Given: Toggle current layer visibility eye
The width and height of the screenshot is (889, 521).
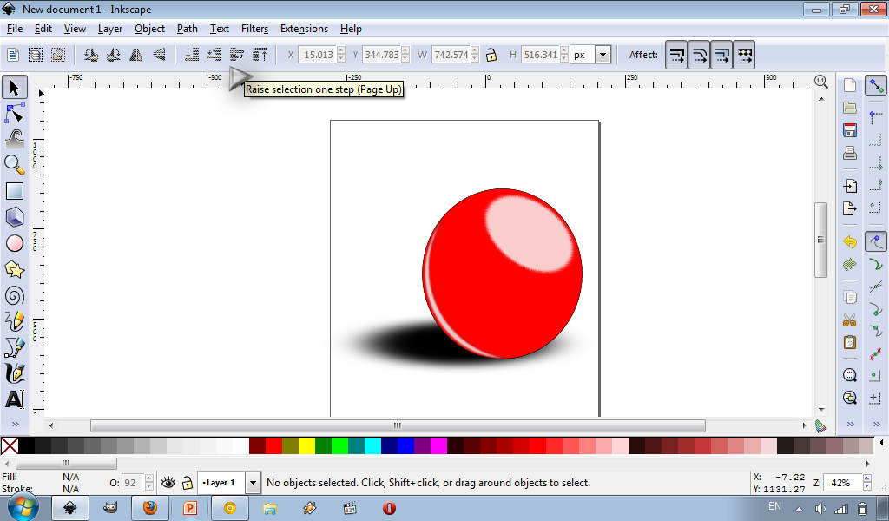Looking at the screenshot, I should (168, 483).
